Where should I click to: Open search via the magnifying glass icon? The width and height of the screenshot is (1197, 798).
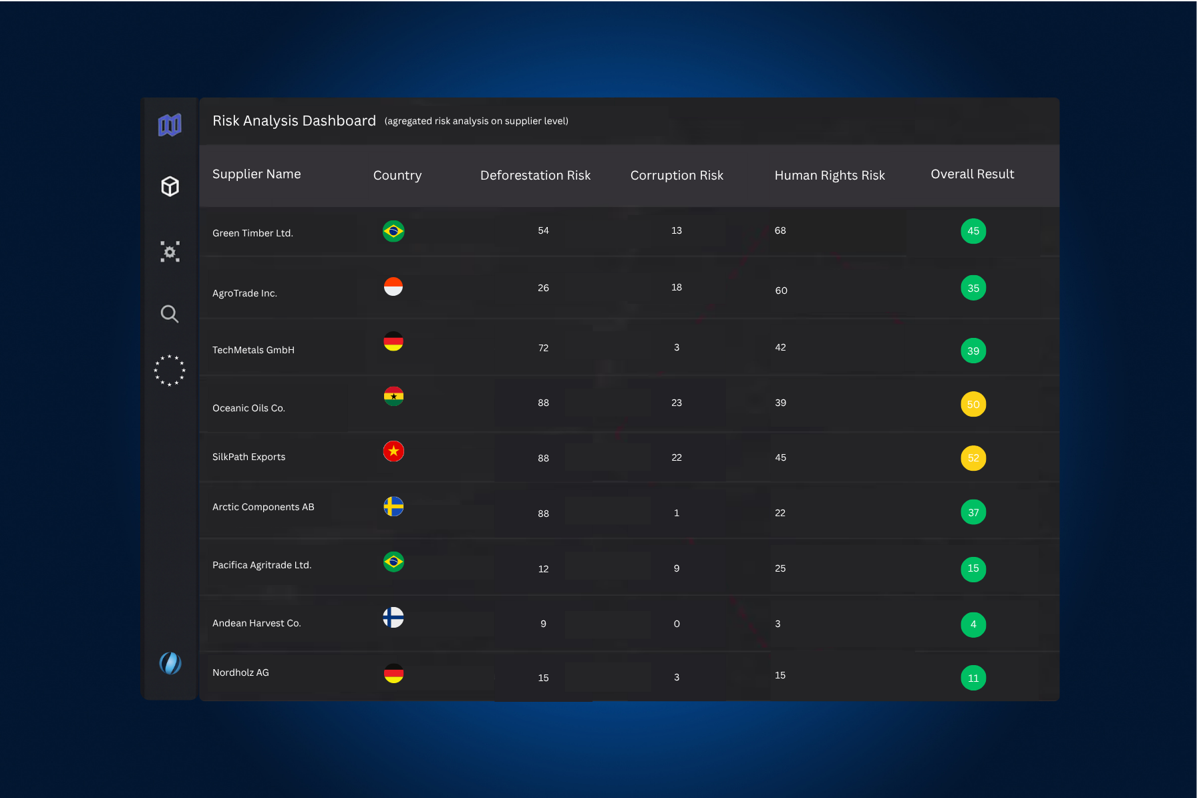[170, 314]
